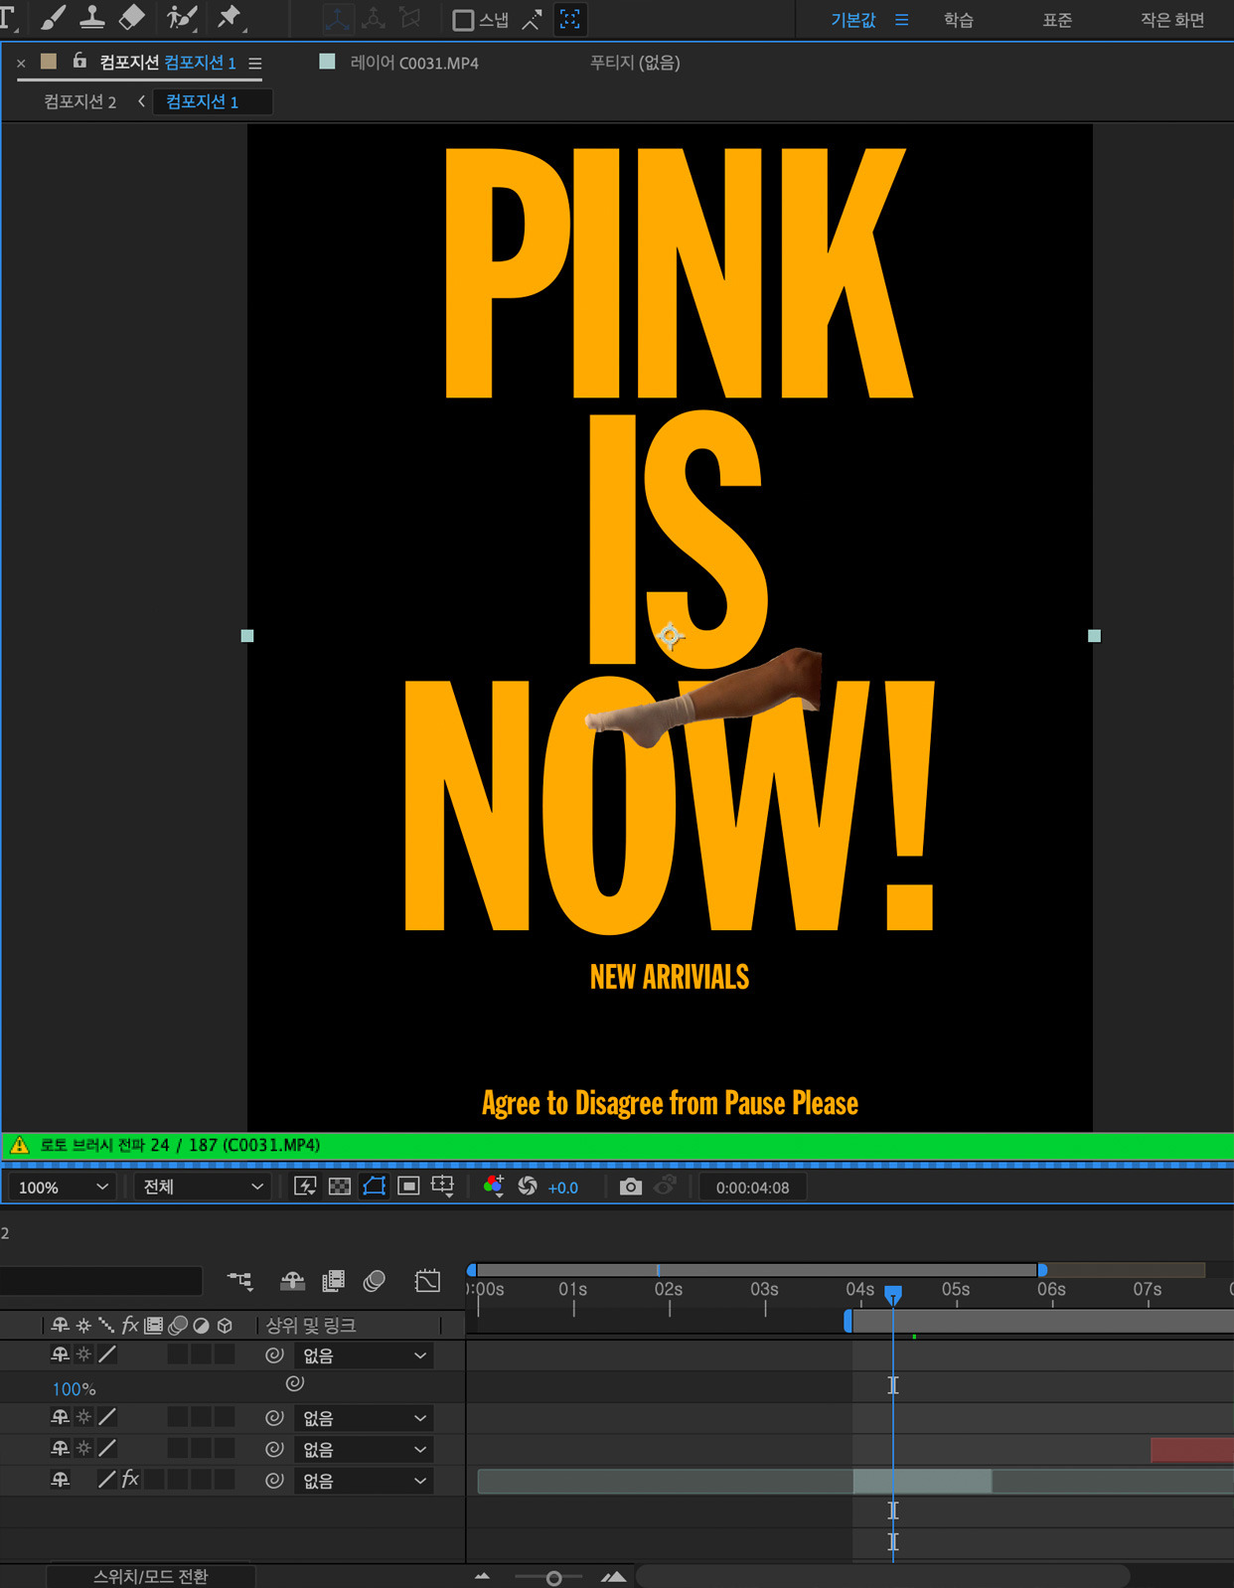Toggle mask and shape path visibility

(x=374, y=1187)
